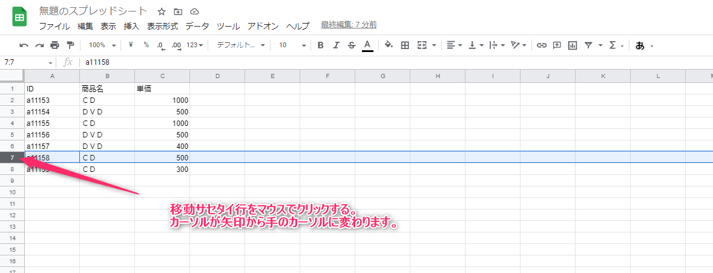713x273 pixels.
Task: Open input tools あ menu
Action: pos(644,45)
